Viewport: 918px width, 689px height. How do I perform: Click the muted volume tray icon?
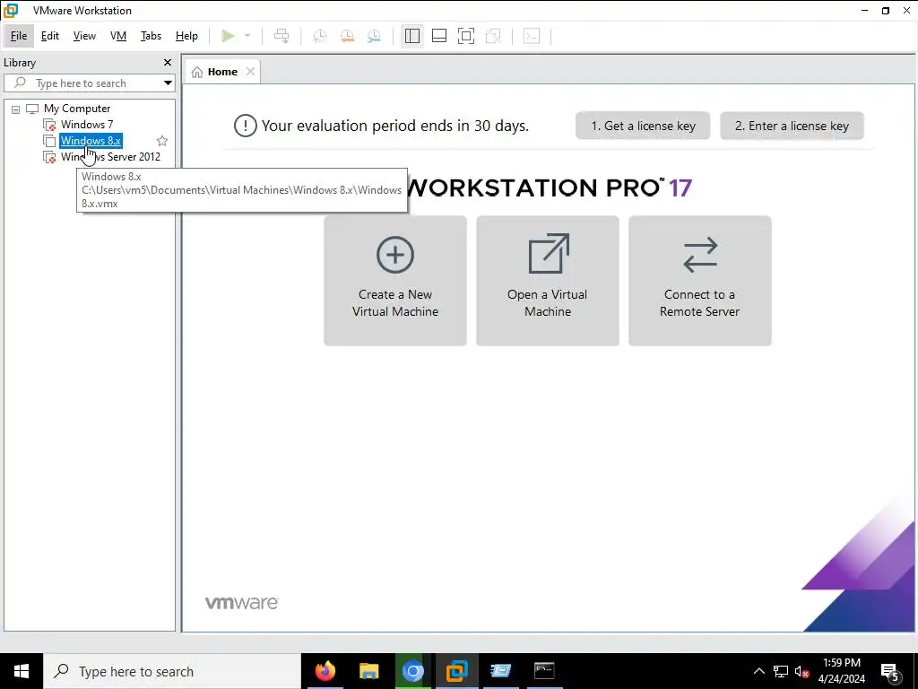point(801,671)
